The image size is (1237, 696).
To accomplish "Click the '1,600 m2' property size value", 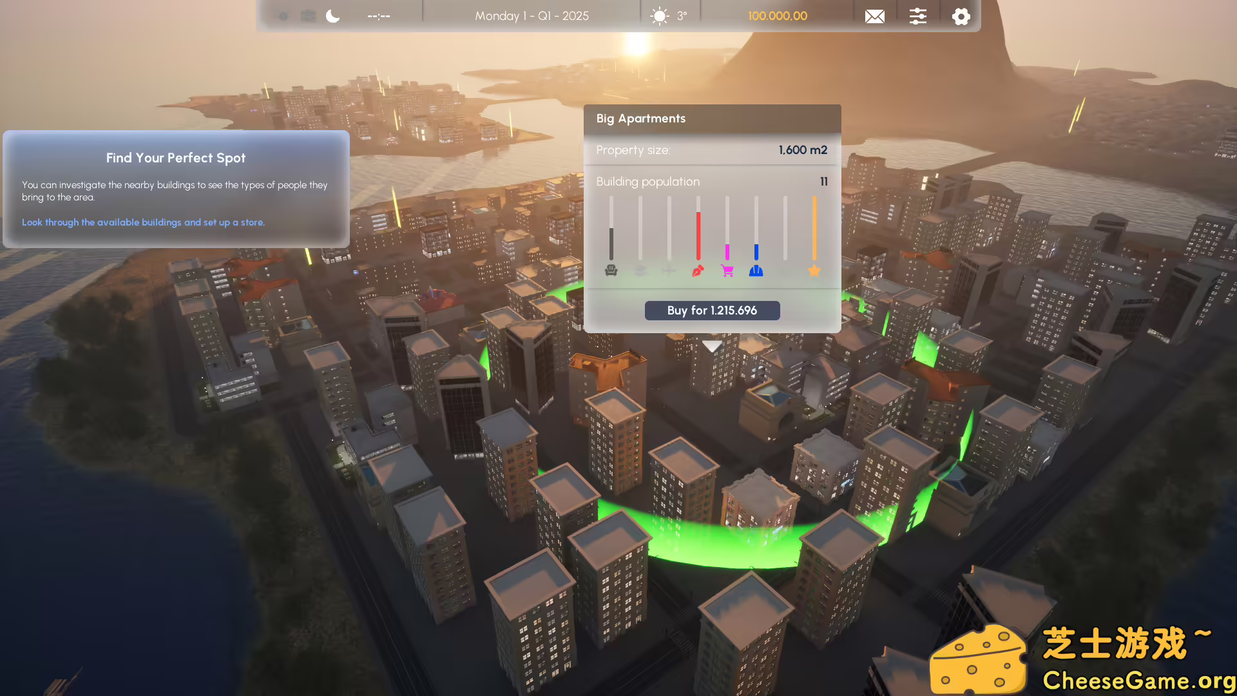I will 803,150.
